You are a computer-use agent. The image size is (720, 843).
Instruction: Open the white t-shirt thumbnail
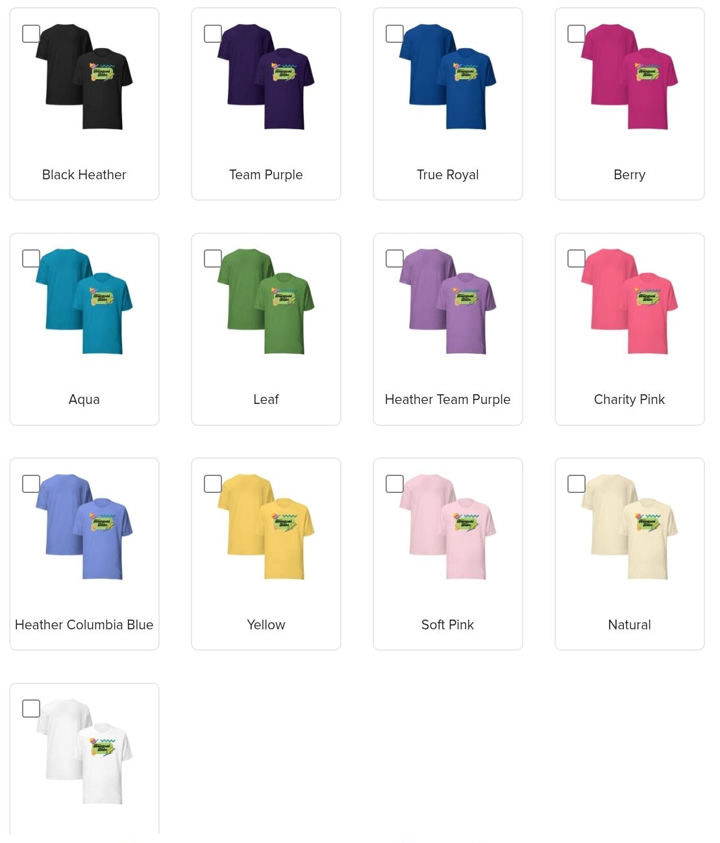pos(84,751)
